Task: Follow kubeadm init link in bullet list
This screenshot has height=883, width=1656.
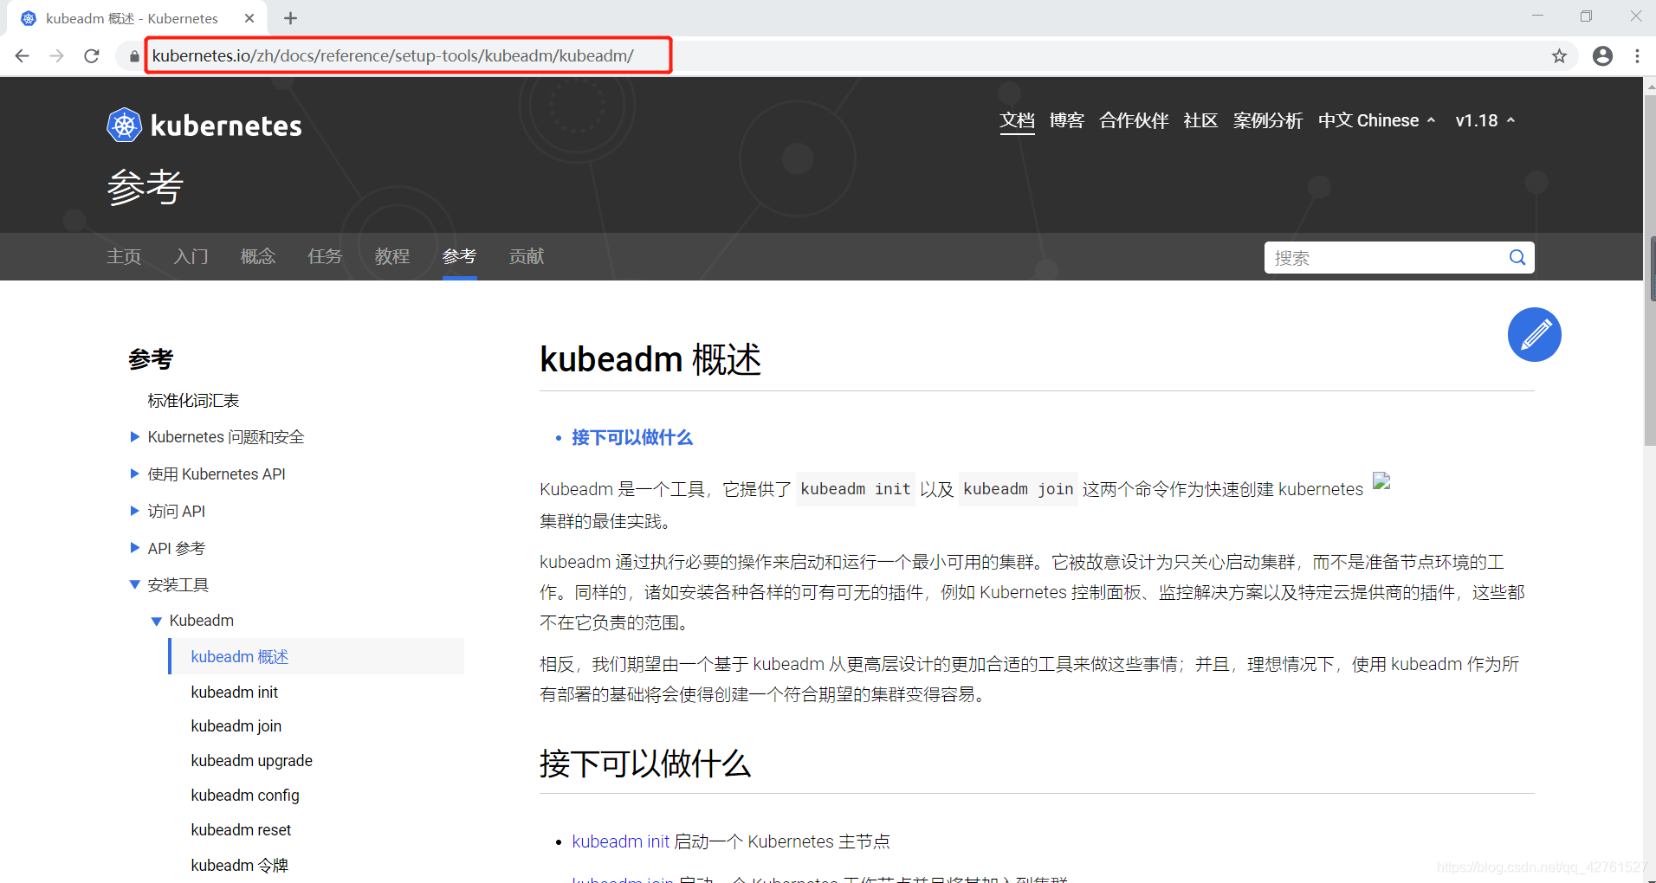Action: point(620,841)
